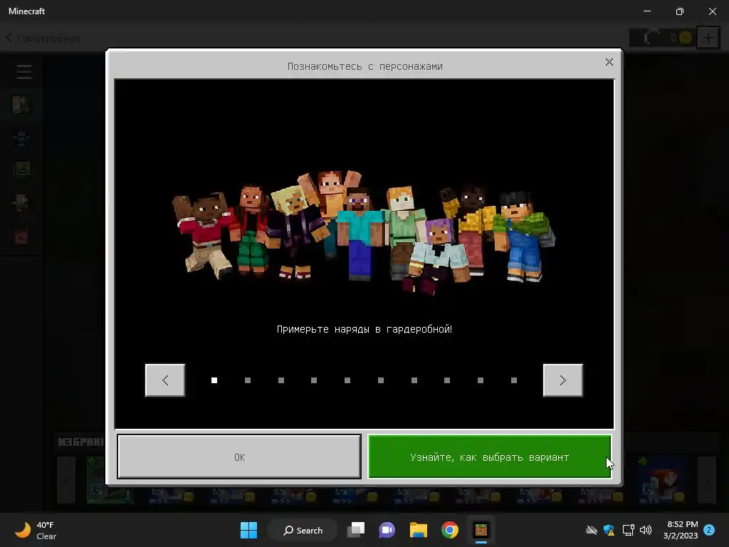Select the ninth page indicator dot
729x547 pixels.
[481, 380]
